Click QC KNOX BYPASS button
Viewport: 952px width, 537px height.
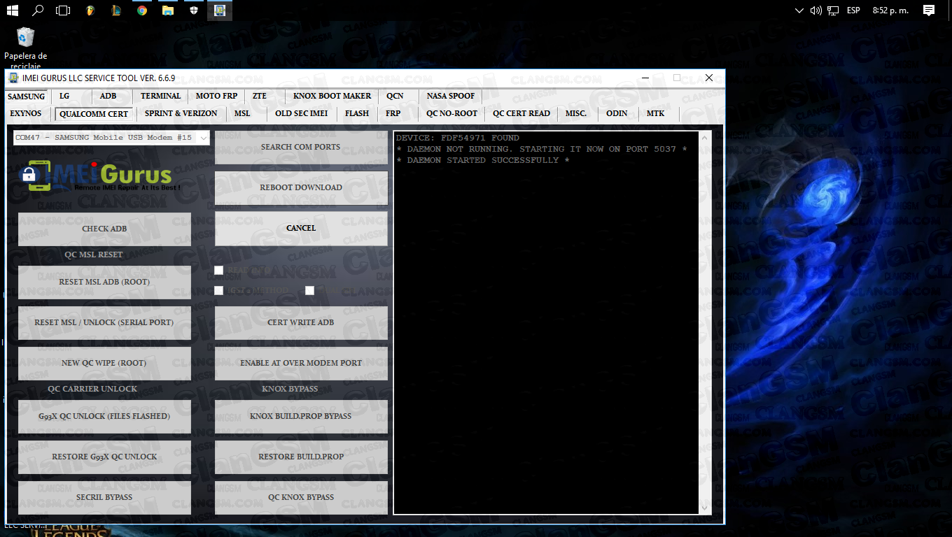coord(301,498)
